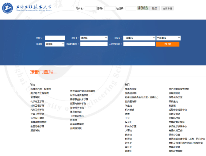Image resolution: width=206 pixels, height=156 pixels.
Task: Click the university logo emblem
Action: coord(7,8)
